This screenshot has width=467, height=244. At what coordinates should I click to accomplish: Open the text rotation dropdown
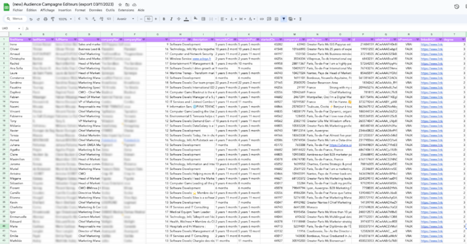252,19
